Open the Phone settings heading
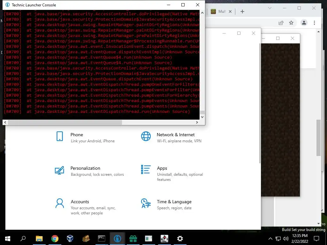The width and height of the screenshot is (327, 245). [77, 135]
